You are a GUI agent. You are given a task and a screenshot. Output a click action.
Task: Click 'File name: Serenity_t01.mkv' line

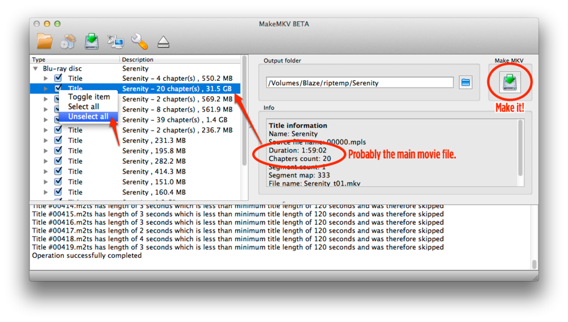coord(315,183)
